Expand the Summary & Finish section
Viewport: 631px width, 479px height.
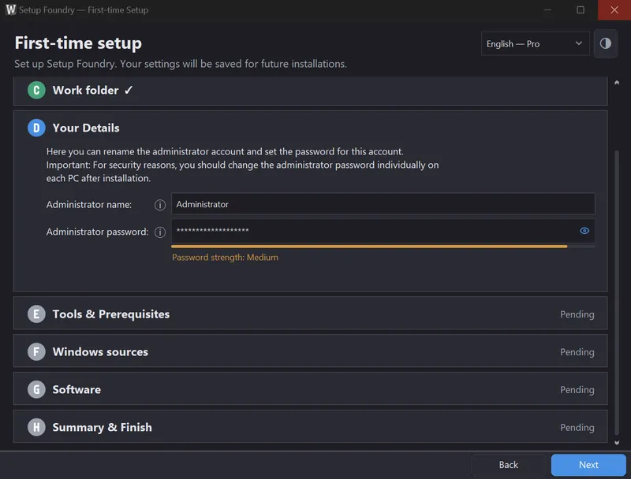[x=310, y=427]
